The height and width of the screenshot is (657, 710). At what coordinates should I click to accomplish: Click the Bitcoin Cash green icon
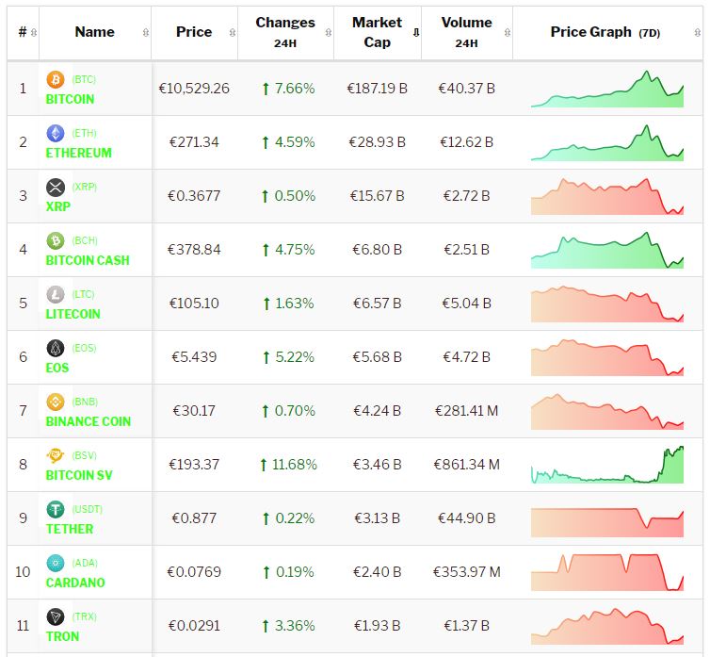tap(55, 241)
